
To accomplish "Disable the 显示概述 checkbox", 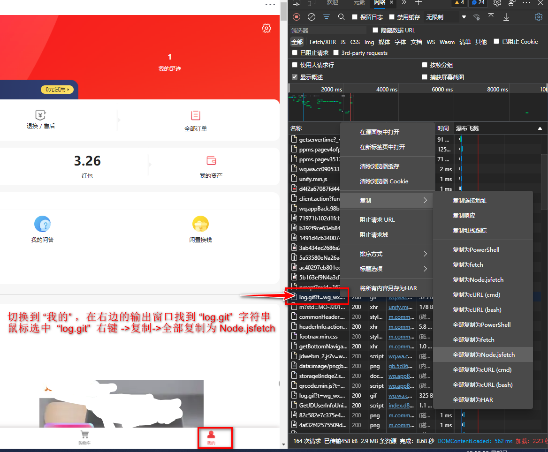I will point(295,76).
